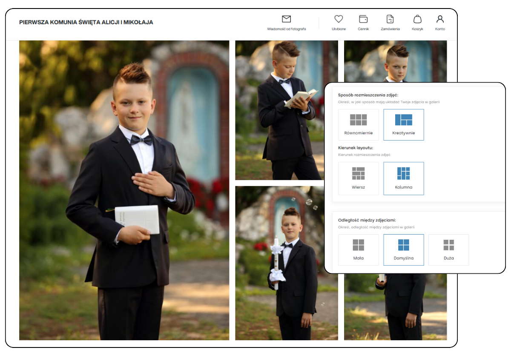The height and width of the screenshot is (356, 511).
Task: Open the Wiadomość od fotografa envelope icon
Action: pyautogui.click(x=286, y=19)
